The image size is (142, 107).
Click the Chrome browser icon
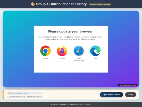click(45, 51)
